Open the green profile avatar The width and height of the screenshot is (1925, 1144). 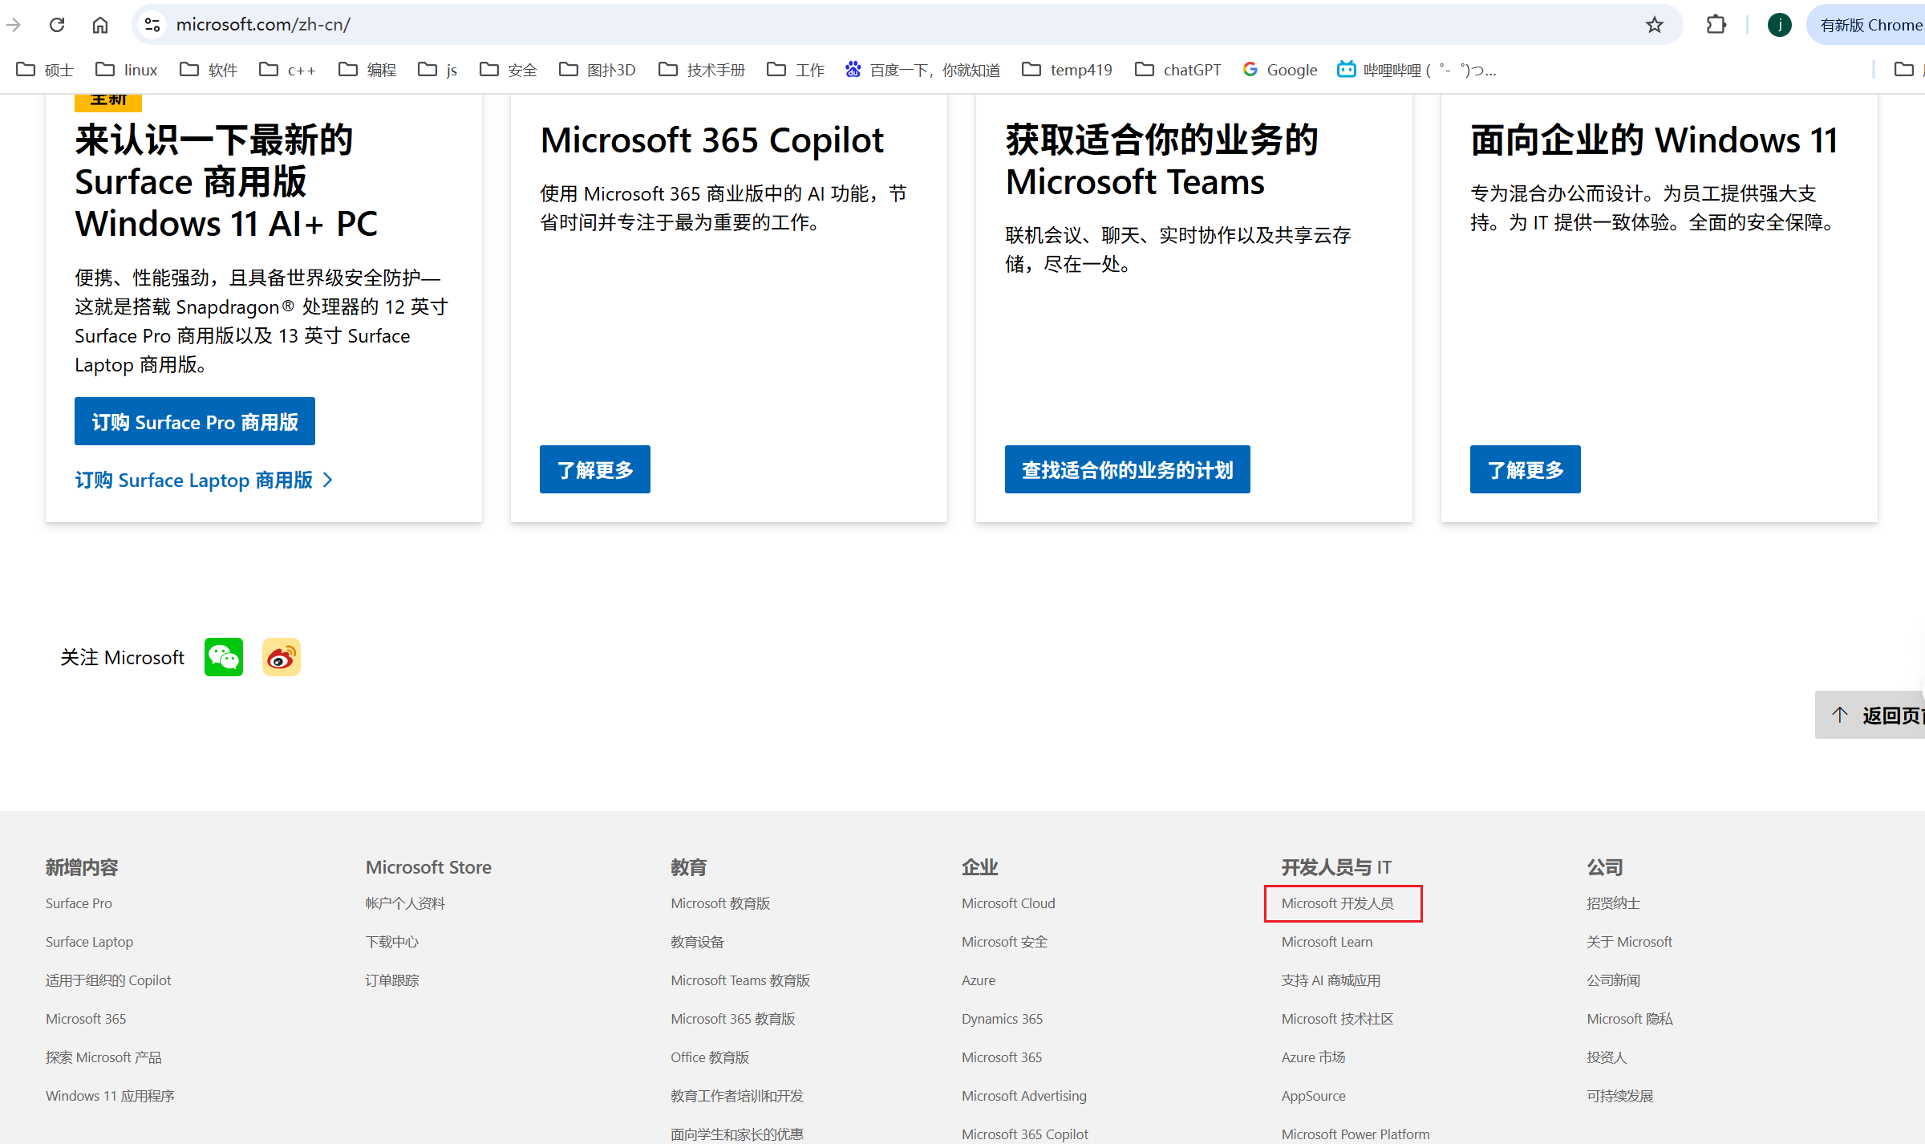(x=1779, y=25)
